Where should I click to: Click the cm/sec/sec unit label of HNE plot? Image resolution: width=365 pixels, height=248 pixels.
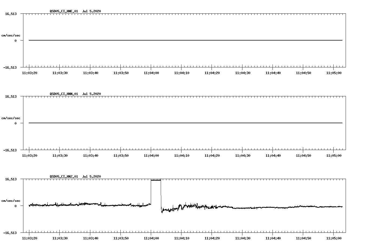(11, 35)
